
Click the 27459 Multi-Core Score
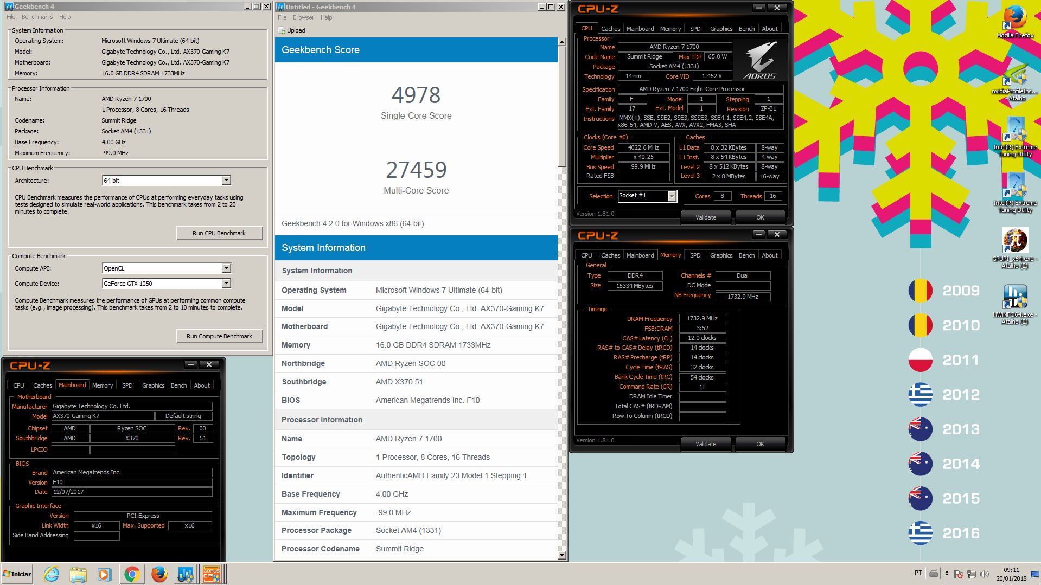point(416,170)
